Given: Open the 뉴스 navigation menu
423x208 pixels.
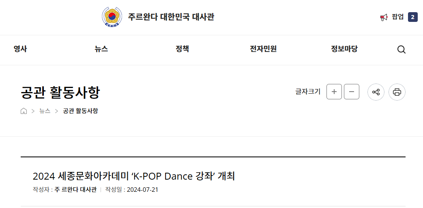Looking at the screenshot, I should tap(101, 49).
